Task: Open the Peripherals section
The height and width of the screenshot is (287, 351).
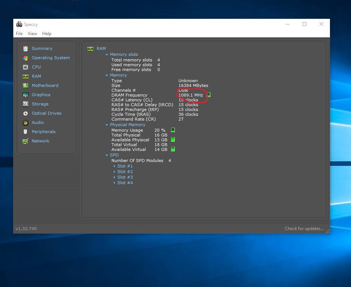Action: [44, 132]
